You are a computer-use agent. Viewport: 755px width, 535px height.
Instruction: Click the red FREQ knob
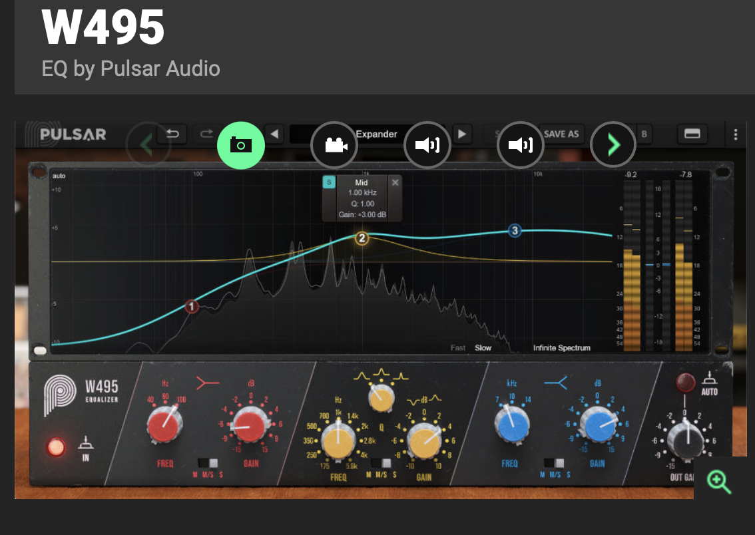(164, 425)
